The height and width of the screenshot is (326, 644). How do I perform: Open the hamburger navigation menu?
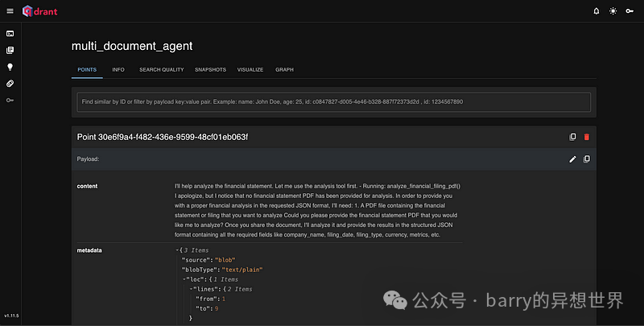point(10,11)
